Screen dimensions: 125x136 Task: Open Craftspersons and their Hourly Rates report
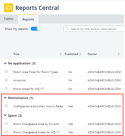[x=38, y=106]
